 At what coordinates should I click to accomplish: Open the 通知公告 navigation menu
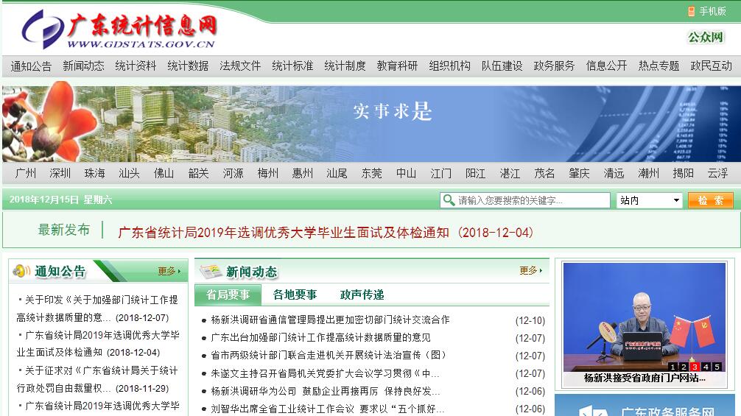coord(31,66)
